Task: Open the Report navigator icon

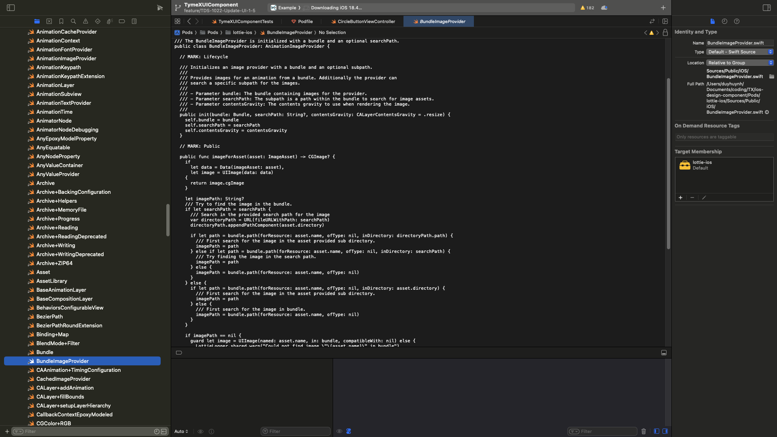Action: pos(134,21)
